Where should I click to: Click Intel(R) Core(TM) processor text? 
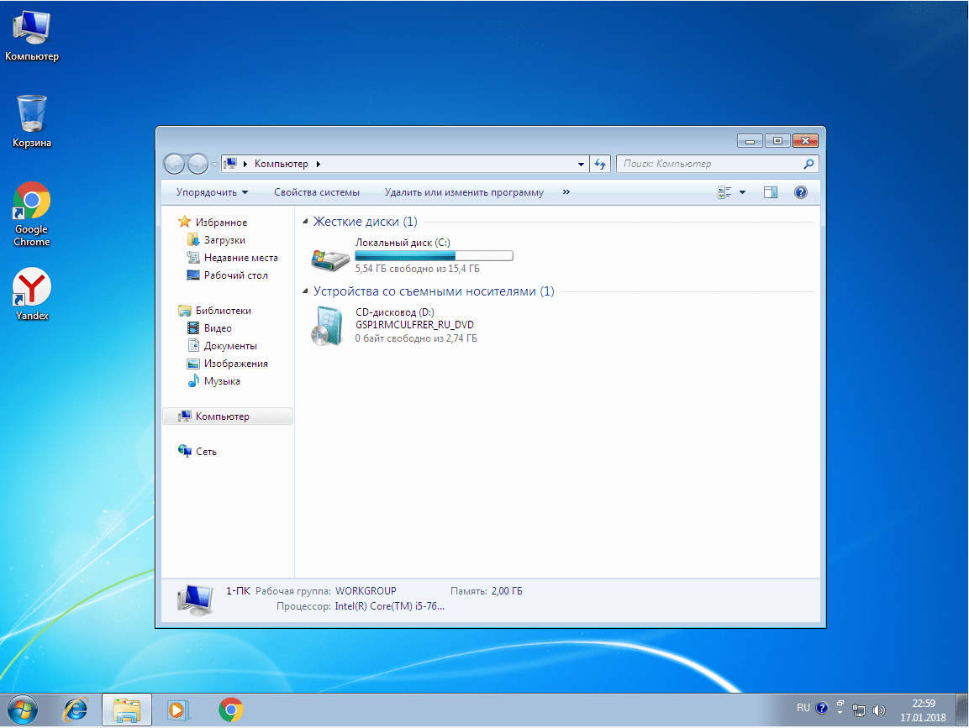389,606
